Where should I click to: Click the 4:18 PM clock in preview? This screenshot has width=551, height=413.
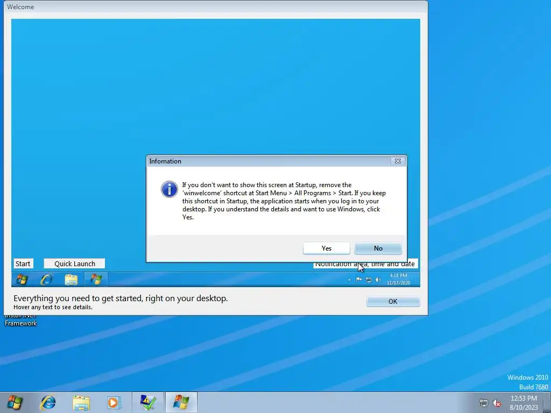399,279
